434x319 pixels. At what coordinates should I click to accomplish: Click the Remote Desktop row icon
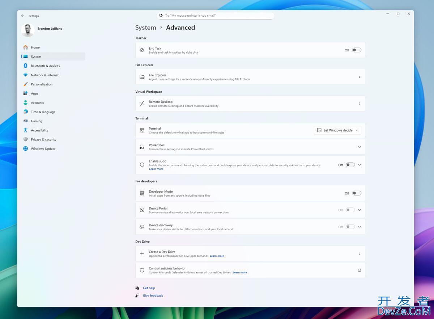tap(142, 104)
